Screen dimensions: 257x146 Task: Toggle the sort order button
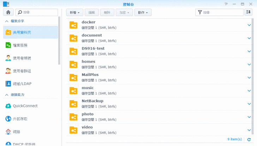tap(248, 12)
